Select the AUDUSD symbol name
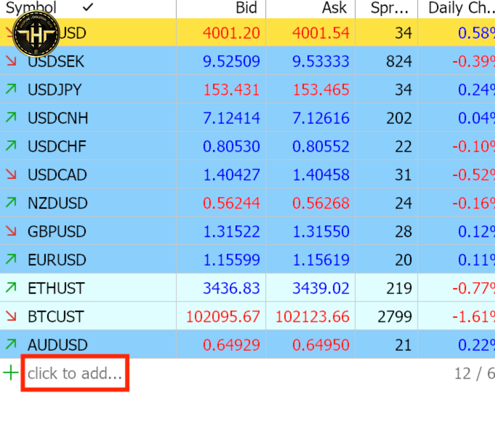 click(57, 345)
